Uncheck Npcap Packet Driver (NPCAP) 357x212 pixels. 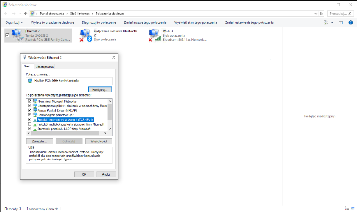[30, 110]
